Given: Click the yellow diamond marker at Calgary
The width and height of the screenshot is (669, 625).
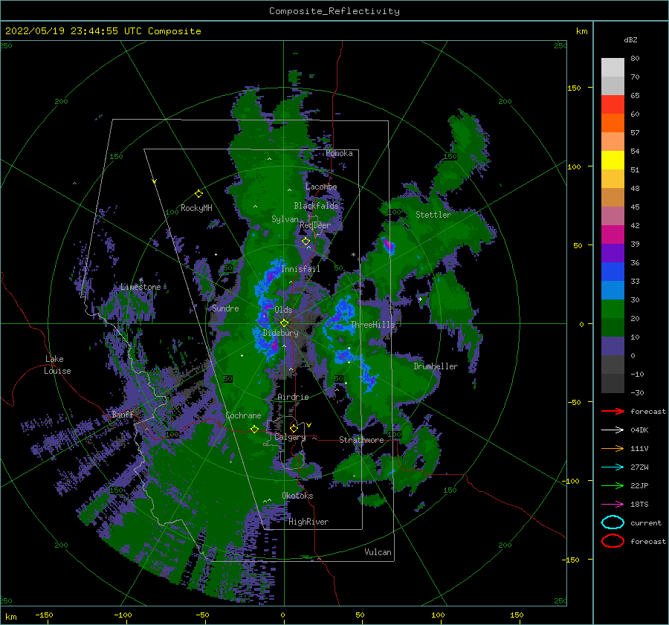Looking at the screenshot, I should pyautogui.click(x=294, y=428).
